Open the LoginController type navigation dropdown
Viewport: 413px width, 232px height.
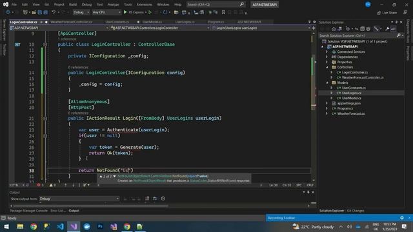pos(160,28)
